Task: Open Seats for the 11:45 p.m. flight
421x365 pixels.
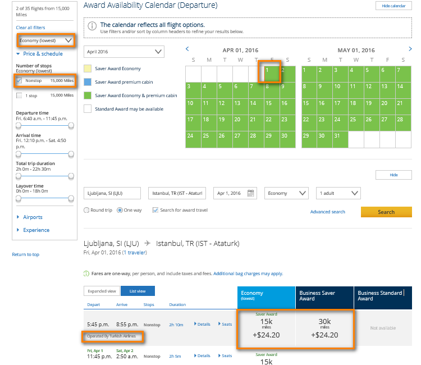Action: click(x=225, y=355)
